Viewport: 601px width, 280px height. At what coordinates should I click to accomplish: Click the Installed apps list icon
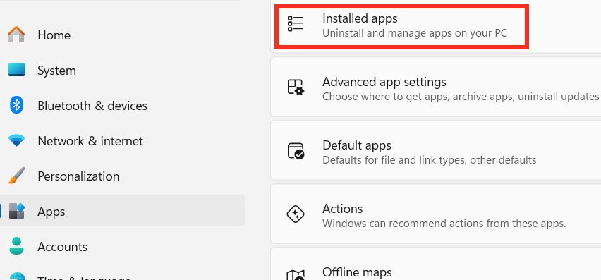pyautogui.click(x=296, y=24)
